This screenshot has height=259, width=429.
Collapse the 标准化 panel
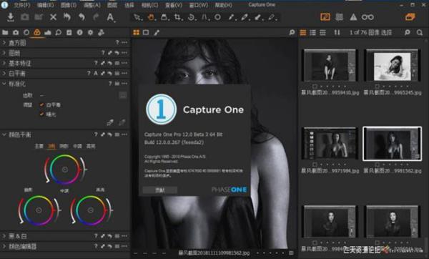(x=4, y=83)
